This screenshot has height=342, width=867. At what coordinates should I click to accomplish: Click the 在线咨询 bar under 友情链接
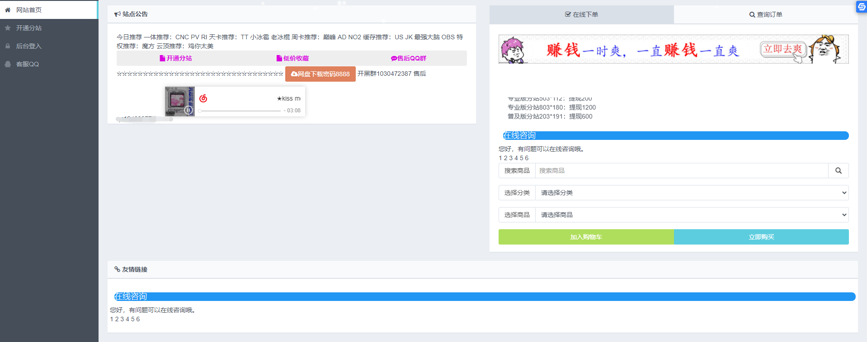point(485,296)
